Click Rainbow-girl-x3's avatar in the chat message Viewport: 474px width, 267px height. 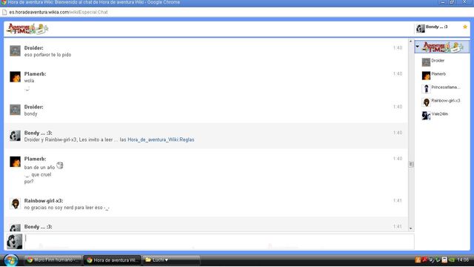click(15, 204)
